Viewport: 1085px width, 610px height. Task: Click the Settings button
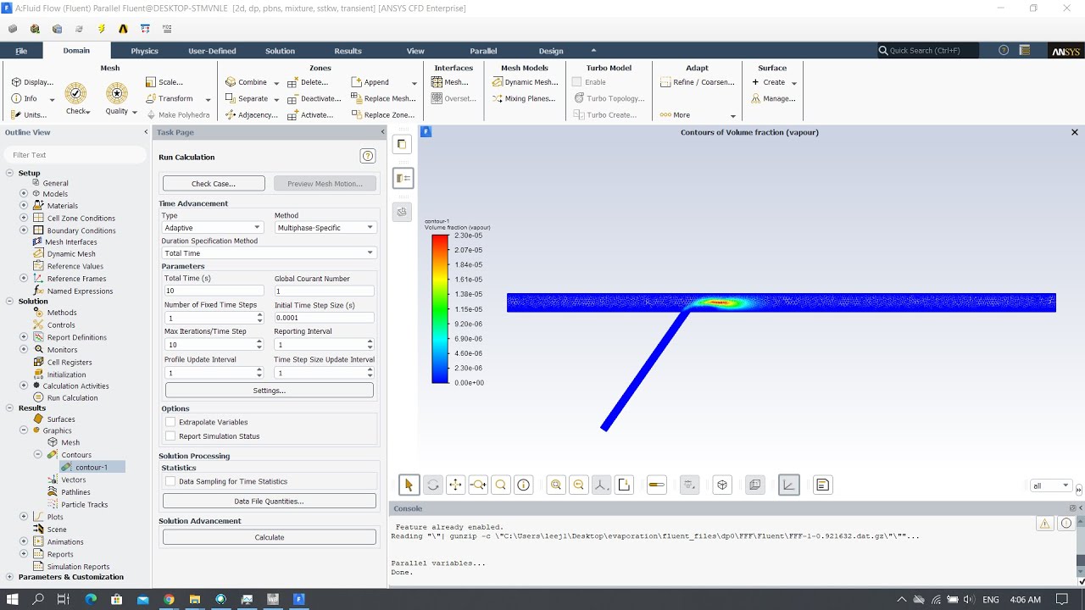pyautogui.click(x=270, y=391)
